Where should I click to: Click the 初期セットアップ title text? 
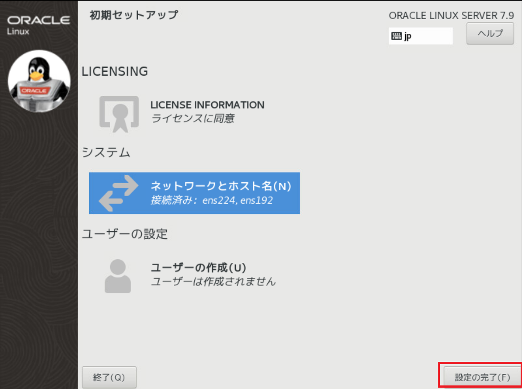click(x=134, y=15)
